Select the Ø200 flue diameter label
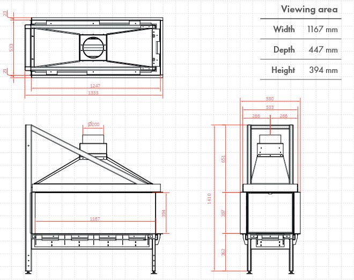This screenshot has height=280, width=354. point(94,124)
